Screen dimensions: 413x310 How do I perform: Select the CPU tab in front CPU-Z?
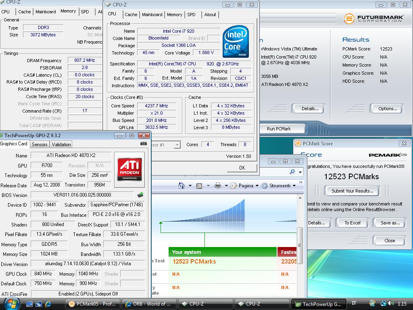click(112, 14)
